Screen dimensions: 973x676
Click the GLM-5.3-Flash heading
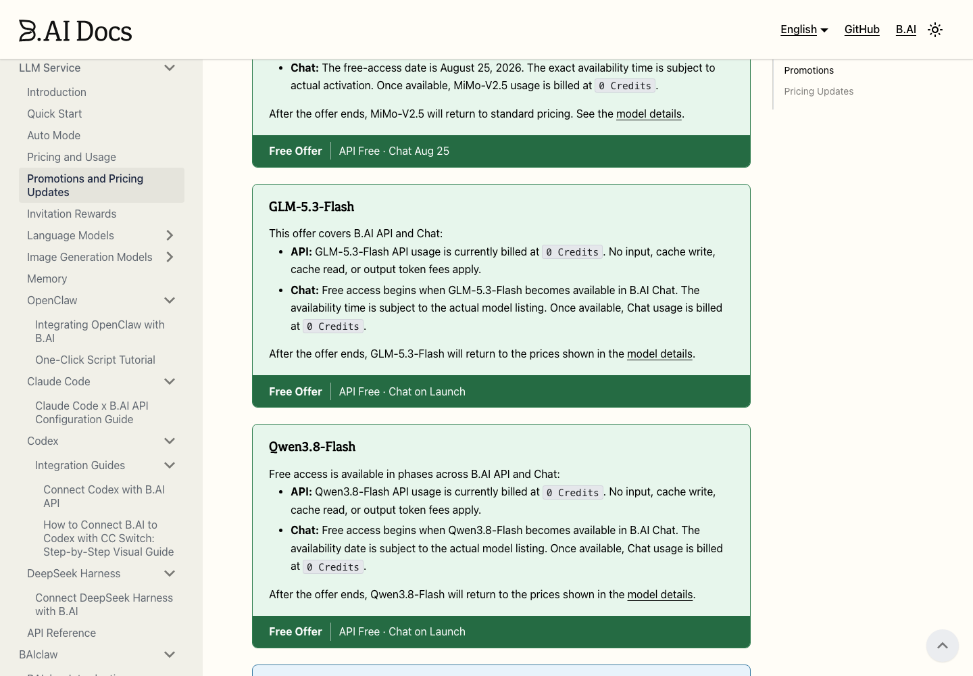311,207
